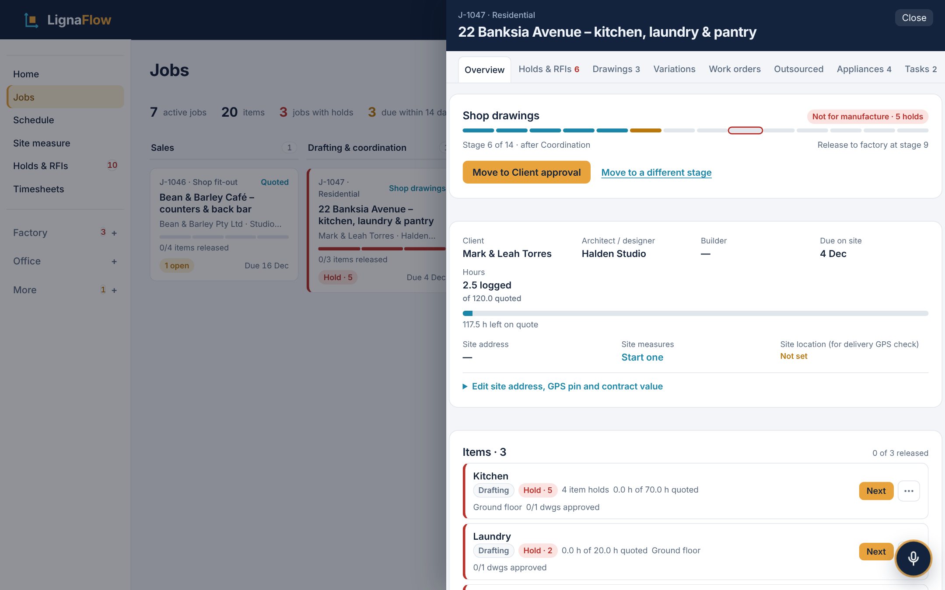Click Move to a different stage link
This screenshot has width=945, height=590.
click(656, 172)
